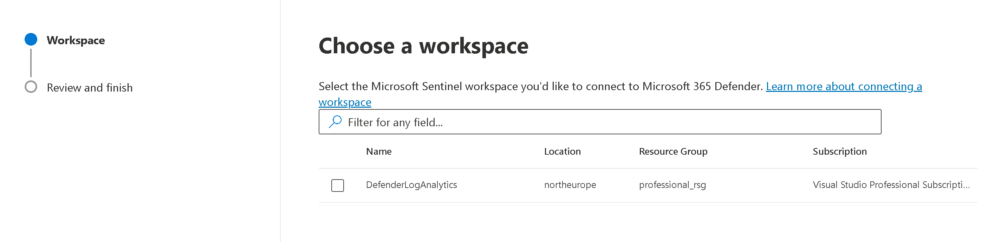This screenshot has height=242, width=981.
Task: Click the Choose a workspace heading
Action: pyautogui.click(x=423, y=46)
